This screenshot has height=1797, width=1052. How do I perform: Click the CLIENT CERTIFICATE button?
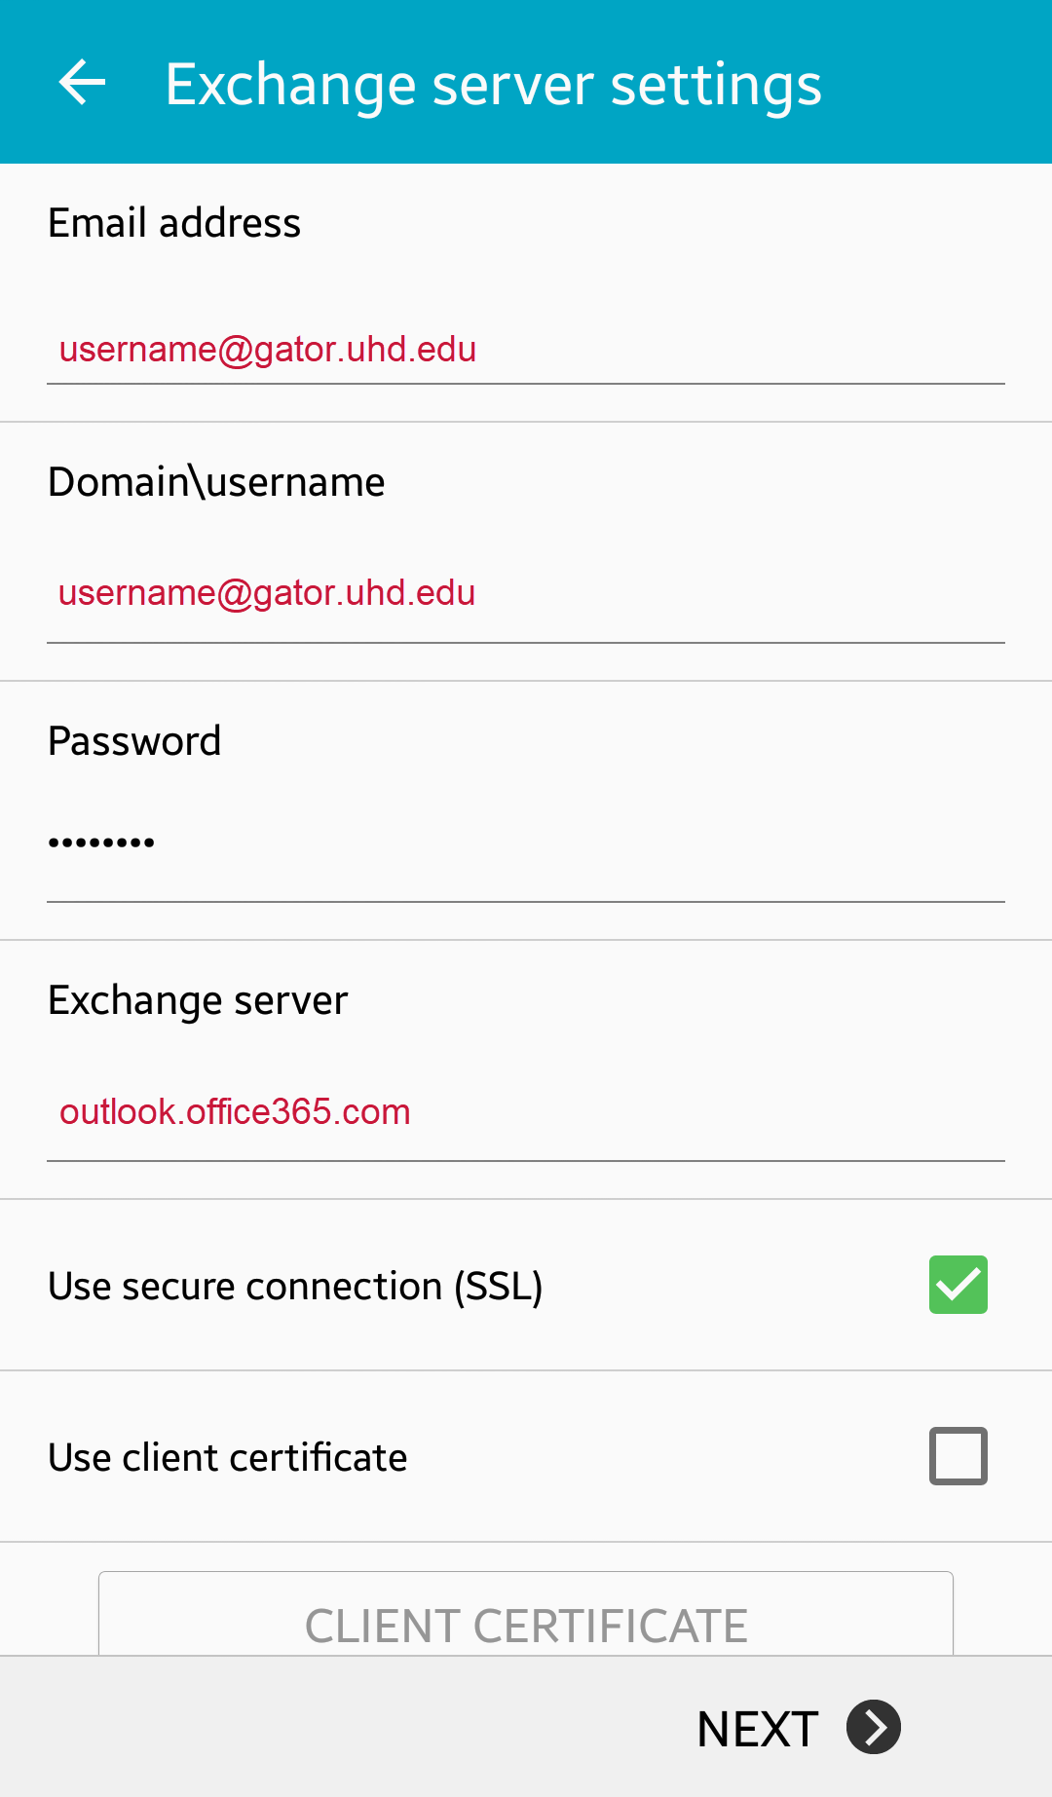coord(526,1614)
